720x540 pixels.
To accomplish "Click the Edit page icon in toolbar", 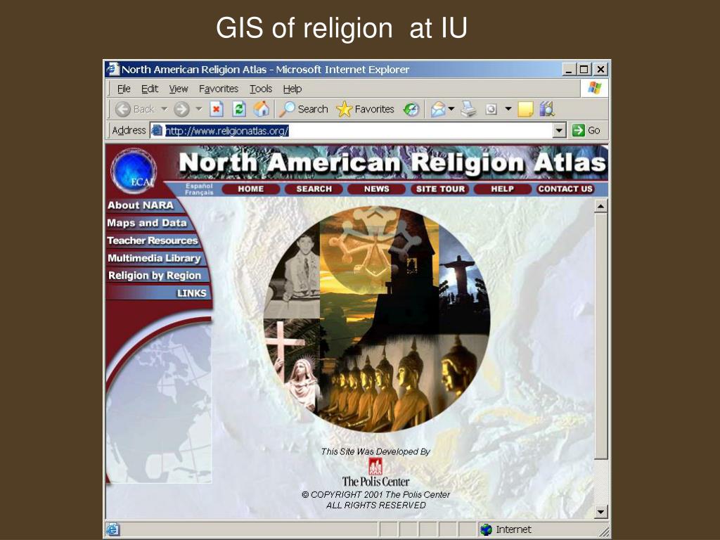I will pos(491,109).
